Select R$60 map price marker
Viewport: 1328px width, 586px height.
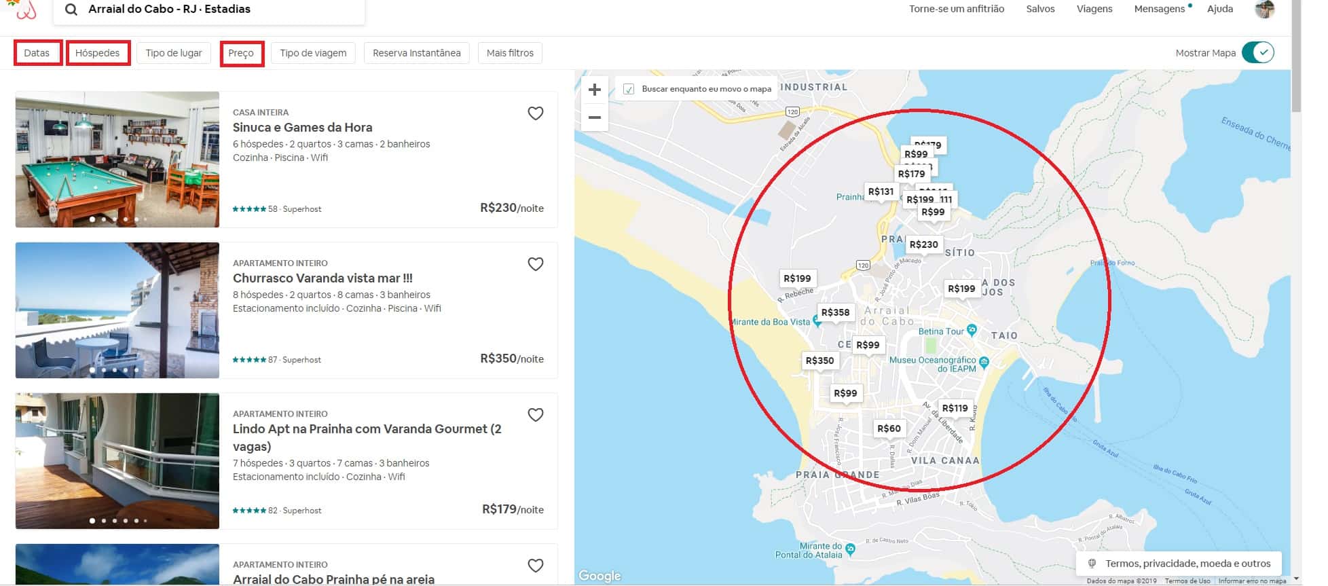tap(889, 429)
